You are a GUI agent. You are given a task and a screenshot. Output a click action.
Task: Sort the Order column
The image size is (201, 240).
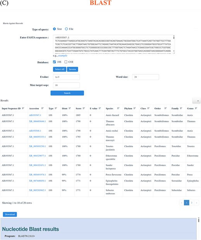[165, 108]
